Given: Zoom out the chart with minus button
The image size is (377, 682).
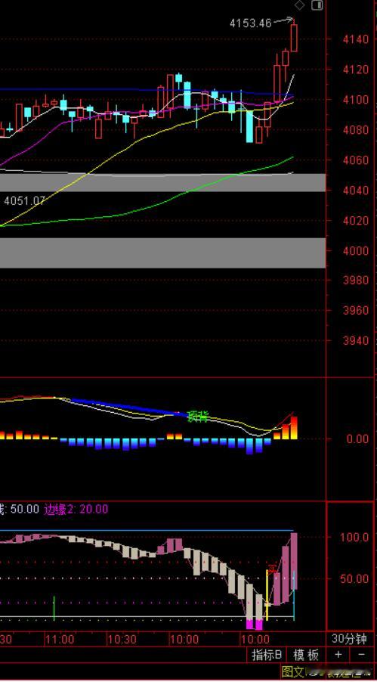Looking at the screenshot, I should pyautogui.click(x=361, y=654).
